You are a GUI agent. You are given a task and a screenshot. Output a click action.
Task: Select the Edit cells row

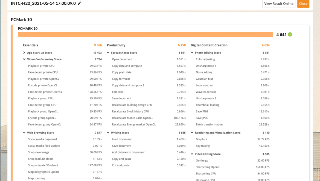pyautogui.click(x=149, y=92)
